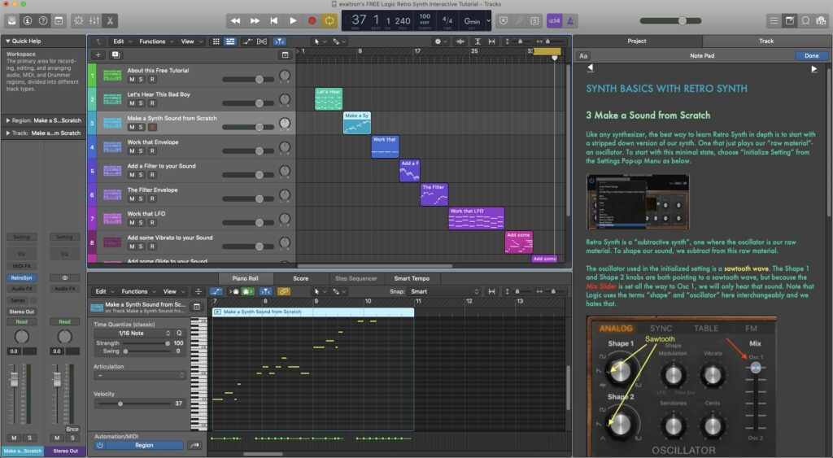Viewport: 833px width, 458px height.
Task: Solo the Work that Envelope track
Action: click(x=141, y=150)
